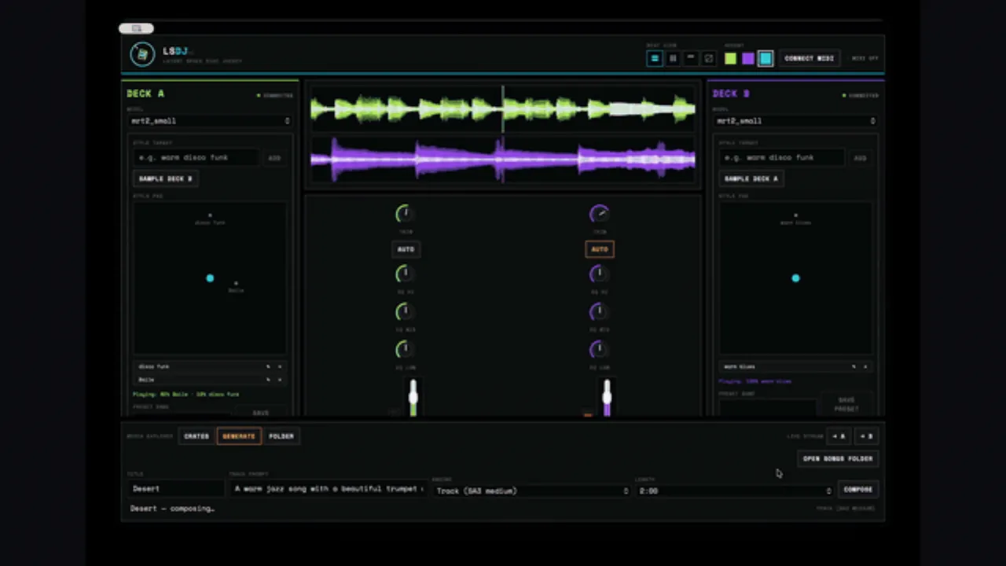
Task: Select the fourth deck view layout icon
Action: pos(709,58)
